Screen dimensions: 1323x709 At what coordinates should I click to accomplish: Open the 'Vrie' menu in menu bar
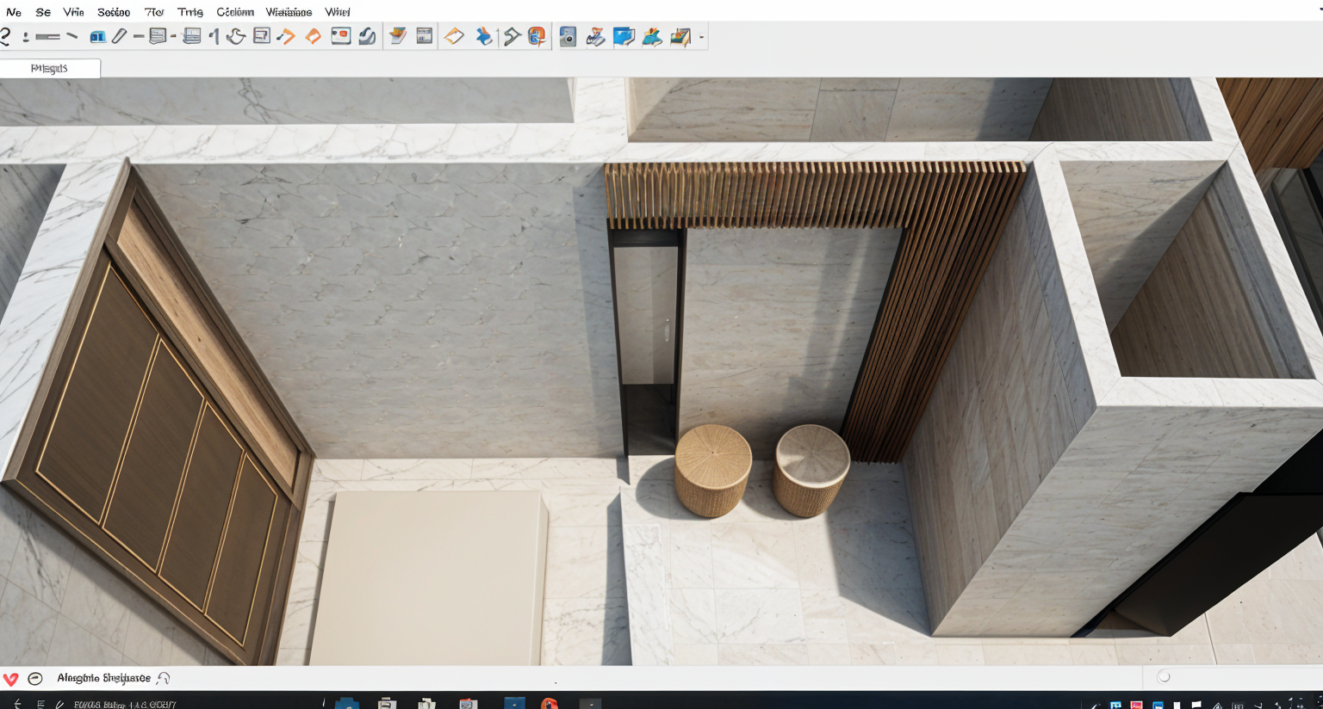[x=73, y=12]
